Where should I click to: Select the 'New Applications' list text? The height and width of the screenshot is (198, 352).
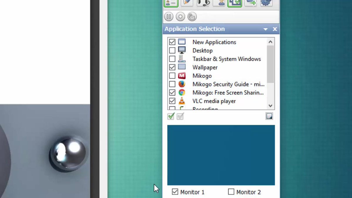tap(214, 42)
